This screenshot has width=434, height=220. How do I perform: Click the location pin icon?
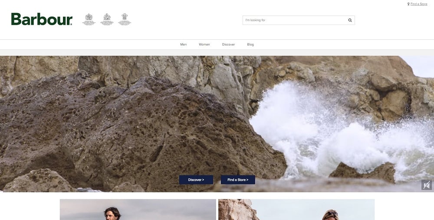tap(408, 4)
